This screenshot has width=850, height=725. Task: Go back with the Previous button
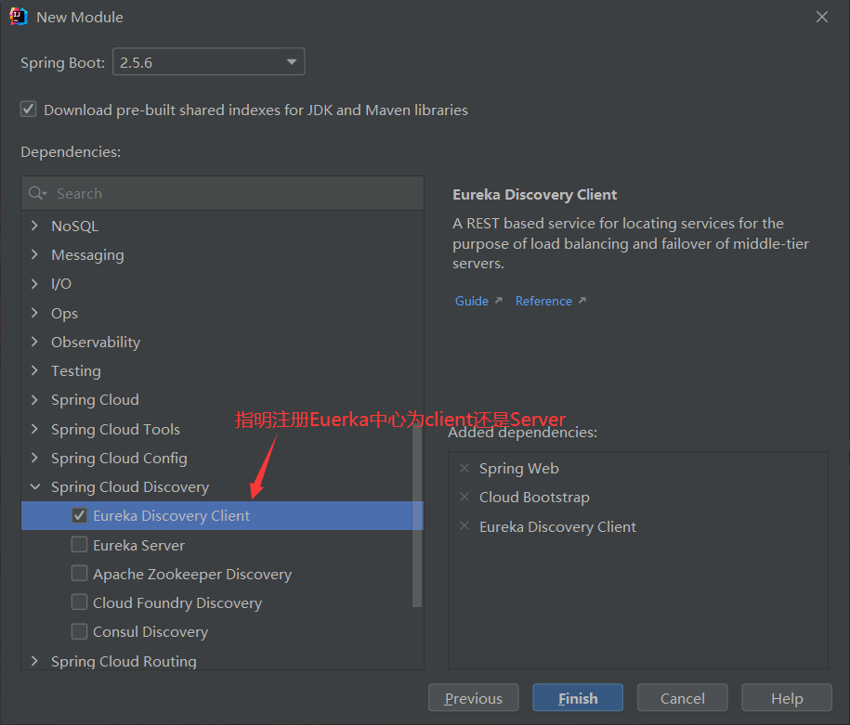pos(473,697)
